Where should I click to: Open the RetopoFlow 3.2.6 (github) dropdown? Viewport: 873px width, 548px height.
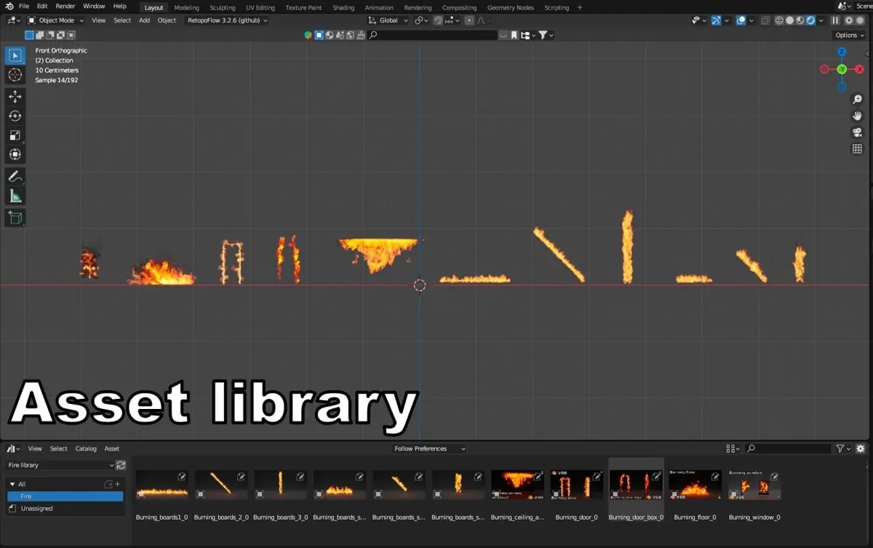pyautogui.click(x=227, y=20)
